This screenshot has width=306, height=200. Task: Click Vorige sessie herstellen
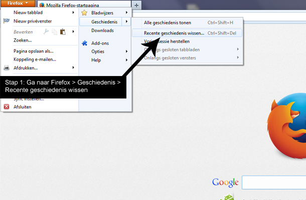(x=167, y=41)
